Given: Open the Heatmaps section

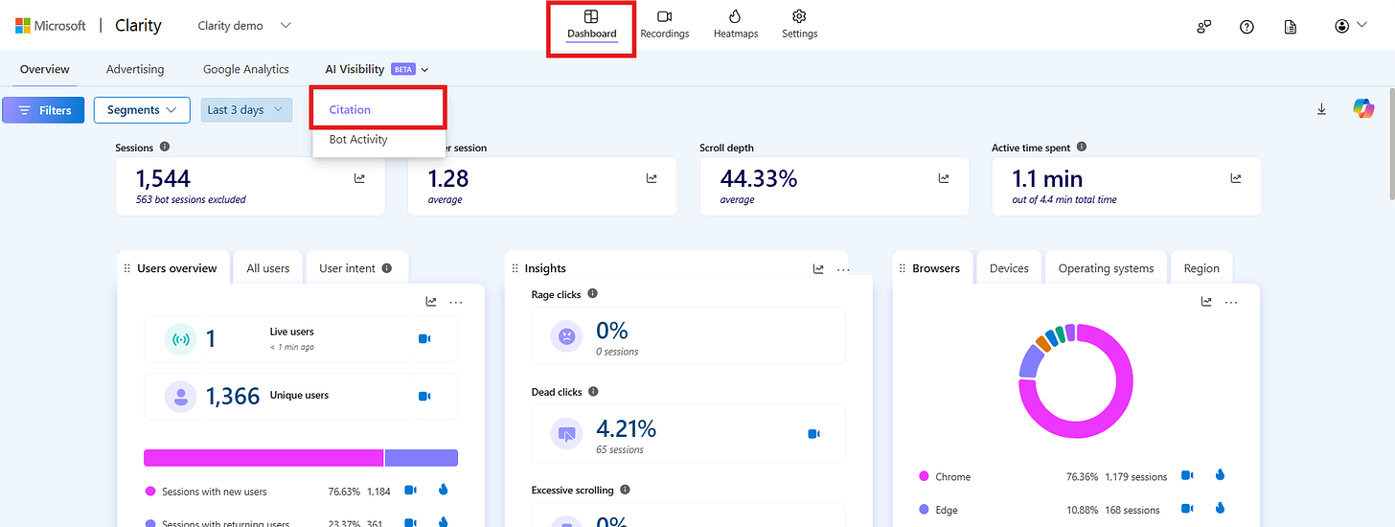Looking at the screenshot, I should (x=736, y=25).
